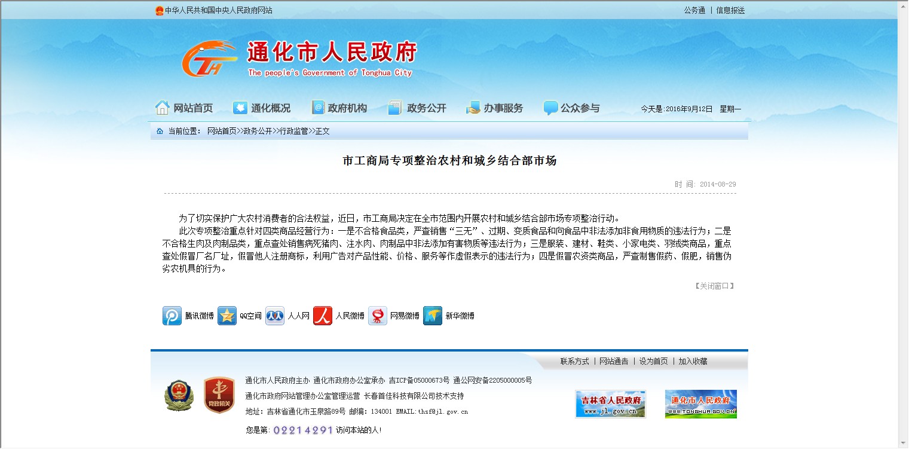Open the 通化概况 menu item
The height and width of the screenshot is (449, 909).
coord(262,108)
